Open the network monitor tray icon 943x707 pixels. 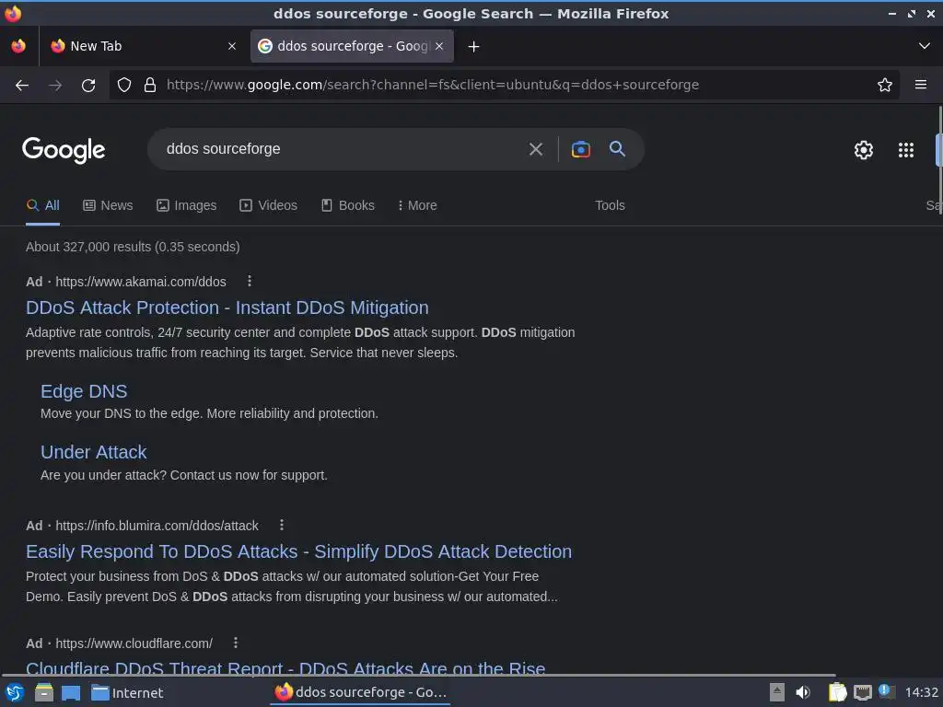tap(862, 693)
